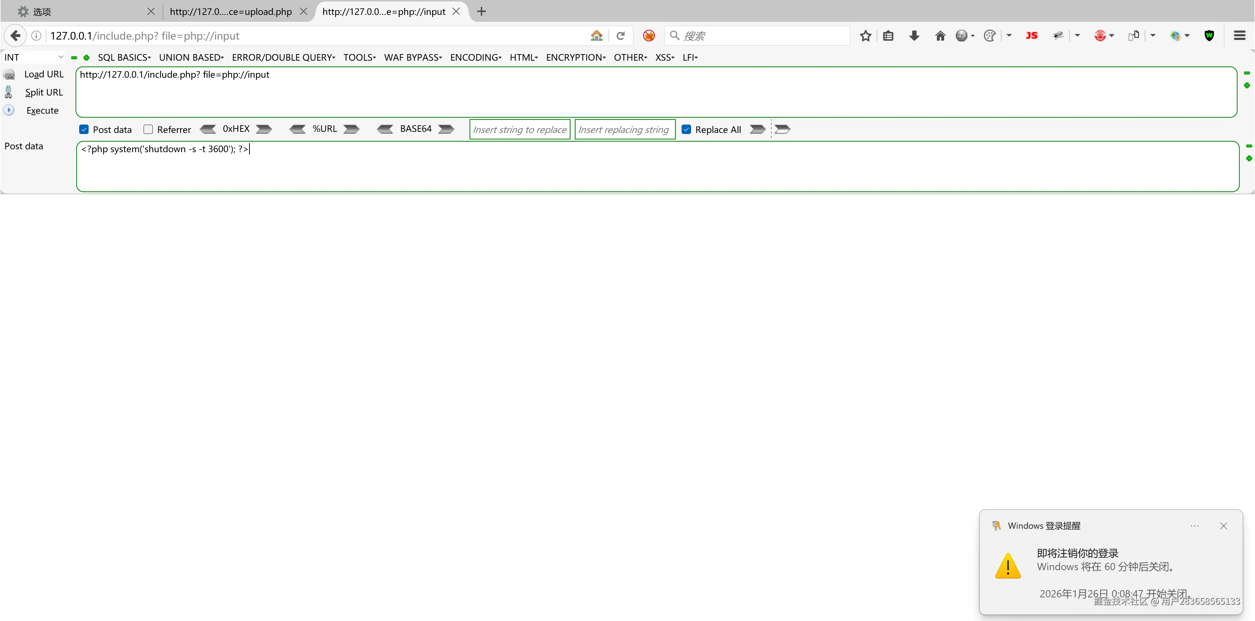The width and height of the screenshot is (1255, 621).
Task: Click the left arrow before 0xHEX to decode
Action: click(x=208, y=129)
